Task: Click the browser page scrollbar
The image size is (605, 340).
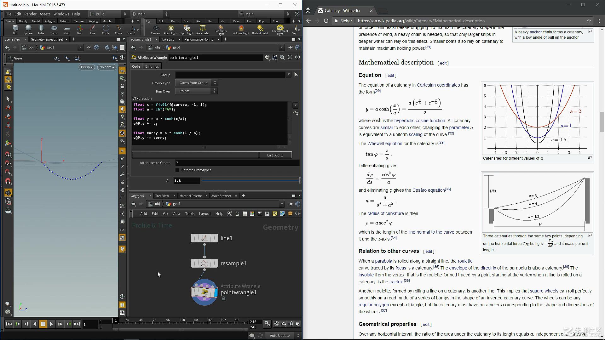Action: coord(602,122)
